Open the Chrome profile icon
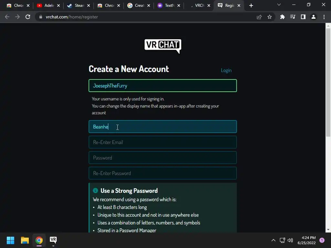The height and width of the screenshot is (248, 331). point(314,17)
